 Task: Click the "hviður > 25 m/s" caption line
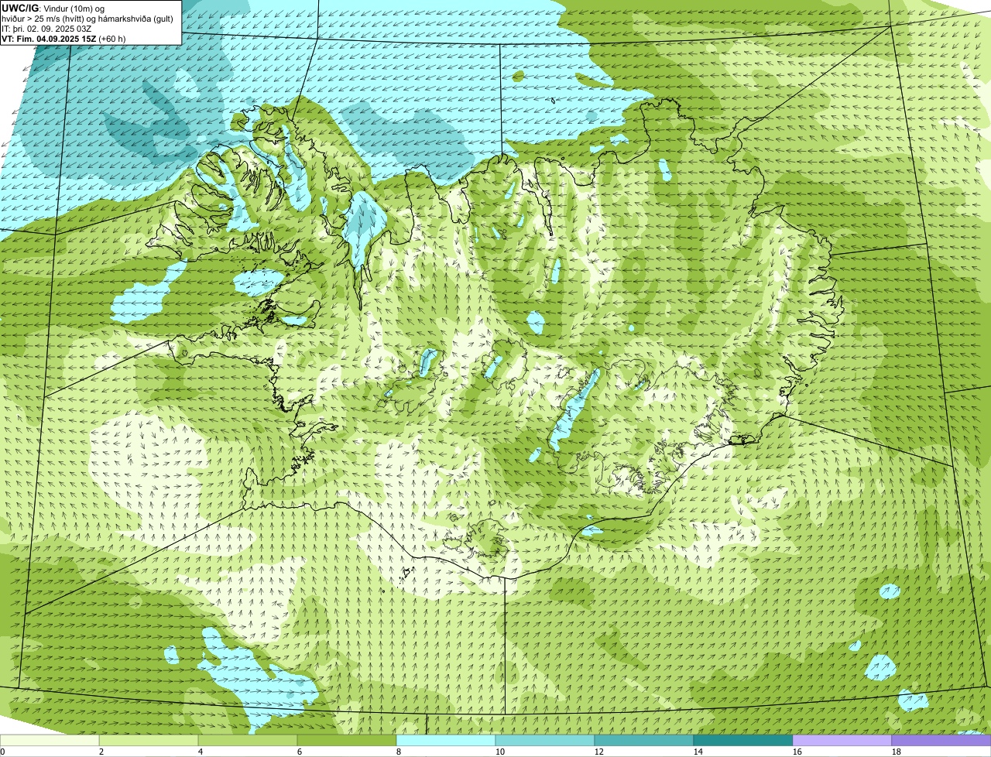(x=87, y=19)
